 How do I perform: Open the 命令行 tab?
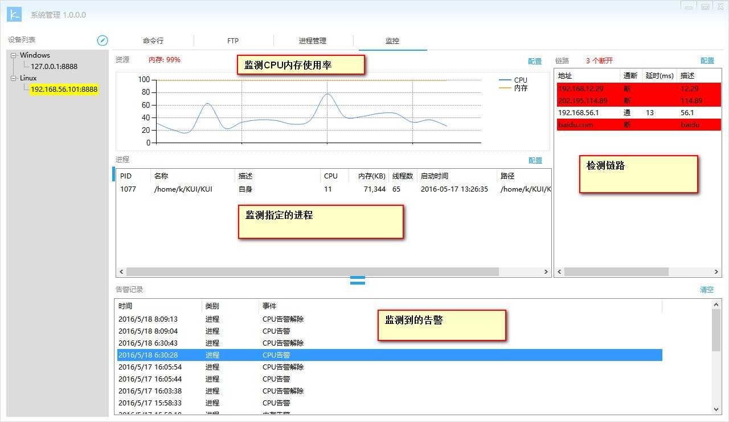tap(153, 41)
